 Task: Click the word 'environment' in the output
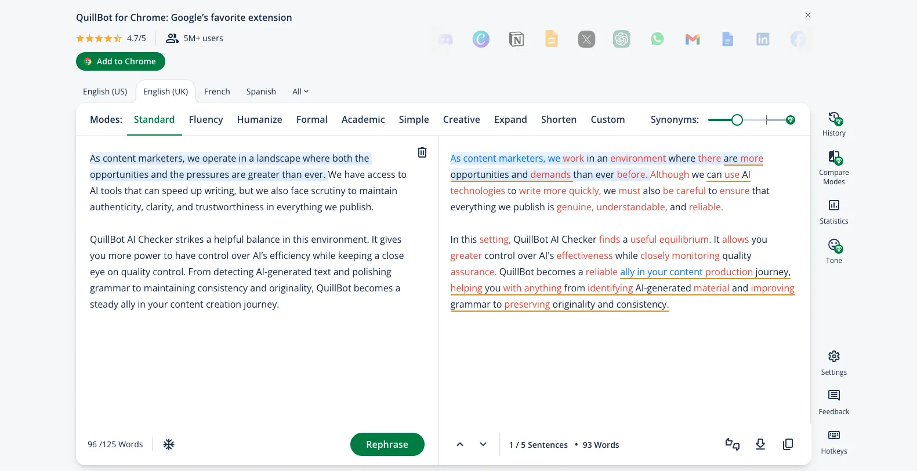[x=638, y=158]
